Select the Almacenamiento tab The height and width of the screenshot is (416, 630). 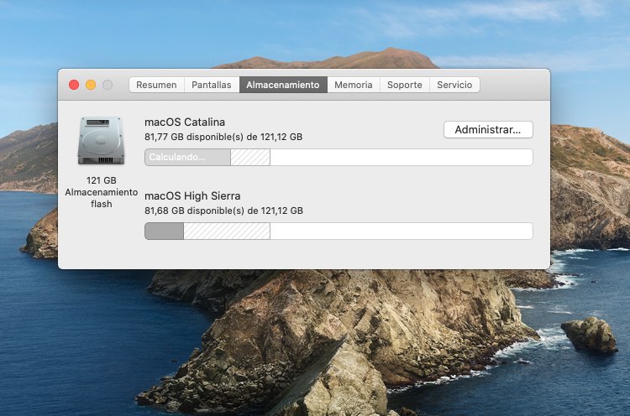283,85
